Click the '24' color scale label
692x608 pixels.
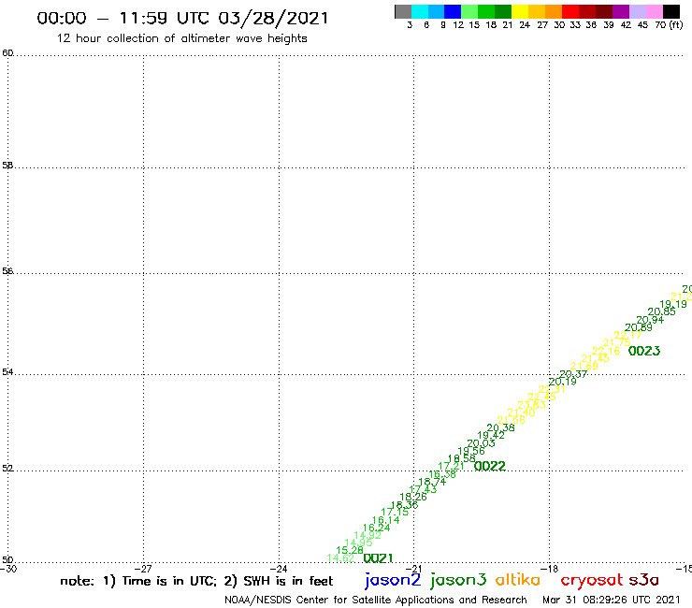(525, 25)
